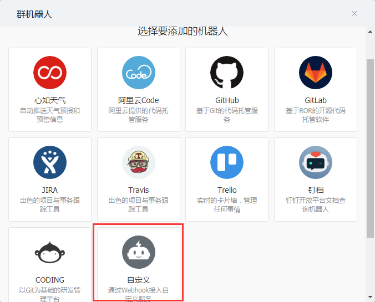Click description 以Git为基础的研发管理平台
The height and width of the screenshot is (302, 375).
point(50,294)
